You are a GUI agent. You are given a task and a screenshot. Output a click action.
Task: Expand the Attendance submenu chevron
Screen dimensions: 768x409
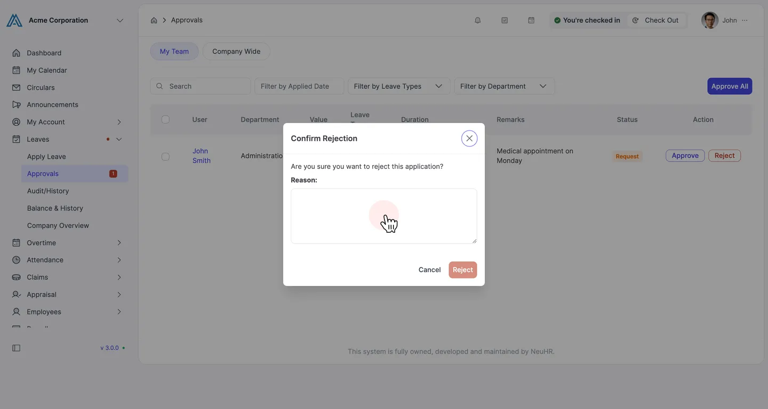pos(119,260)
